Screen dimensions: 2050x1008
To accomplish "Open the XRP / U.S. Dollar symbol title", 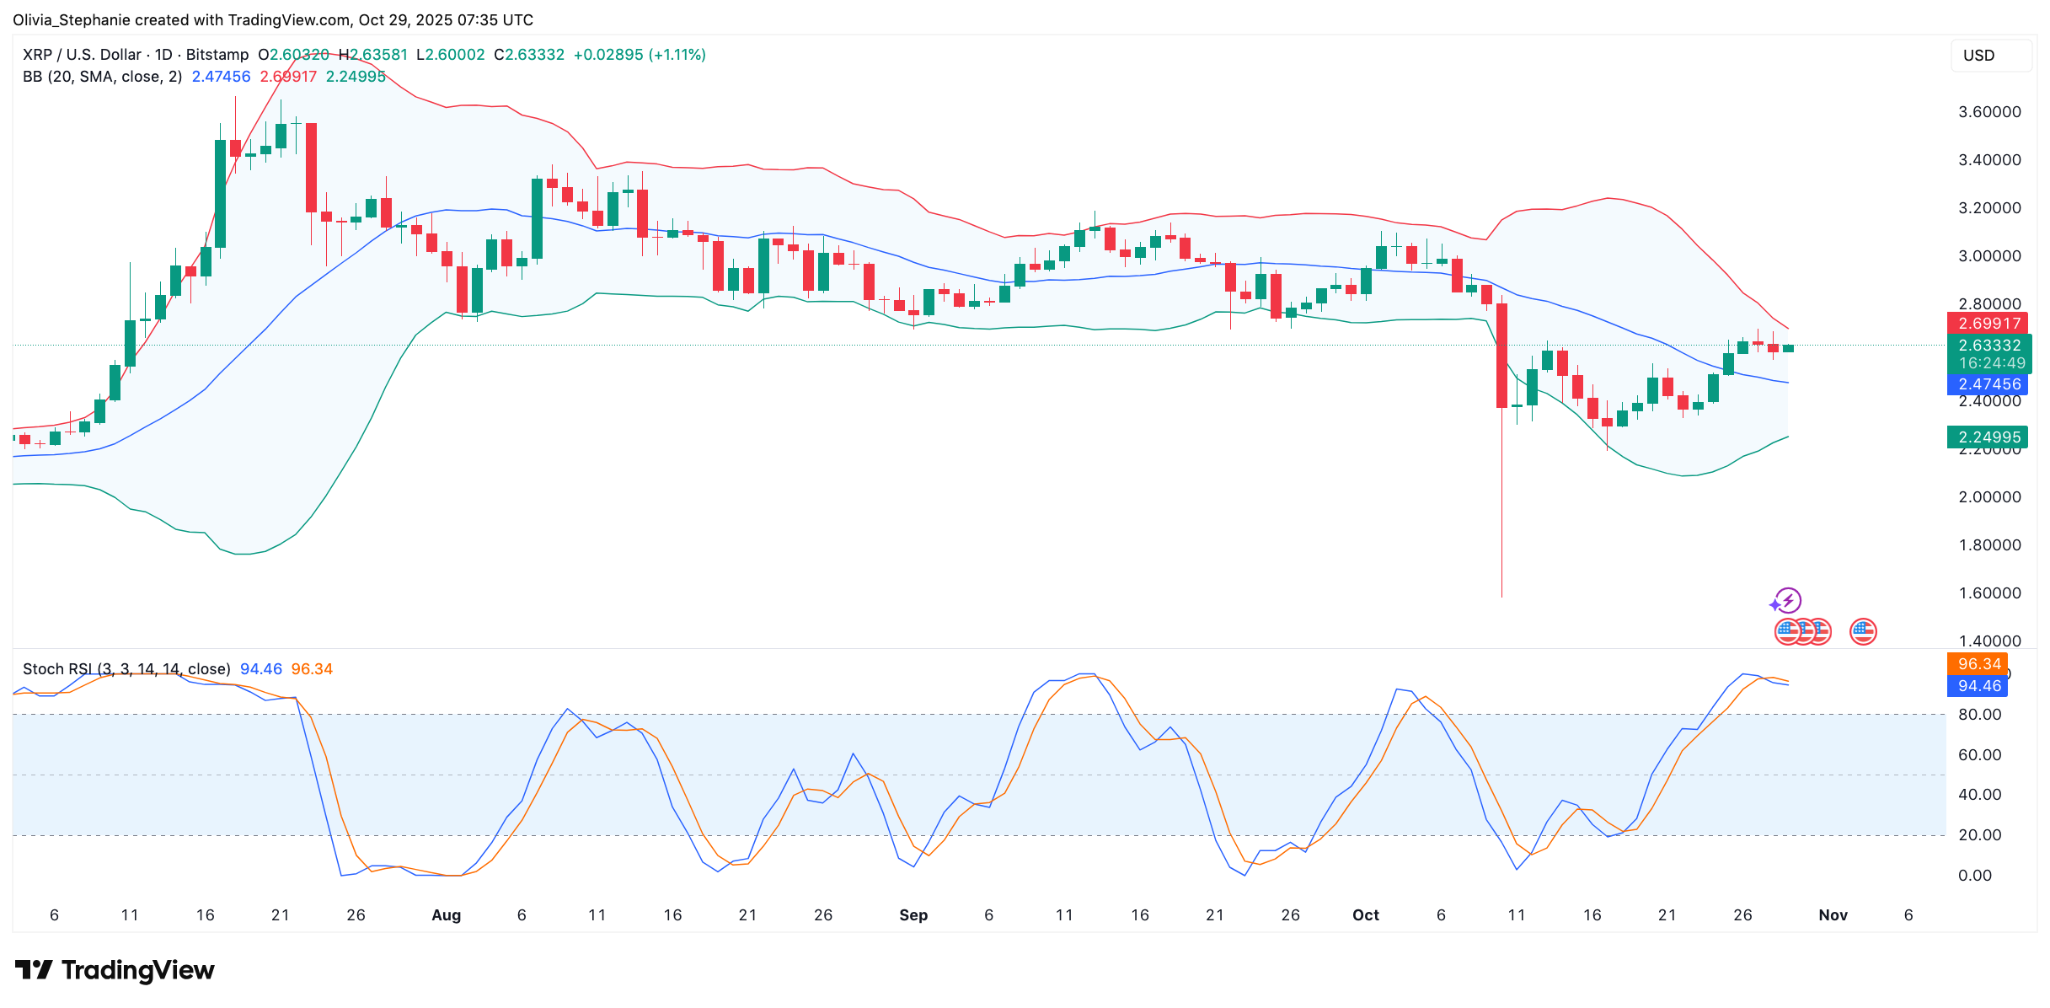I will 81,54.
